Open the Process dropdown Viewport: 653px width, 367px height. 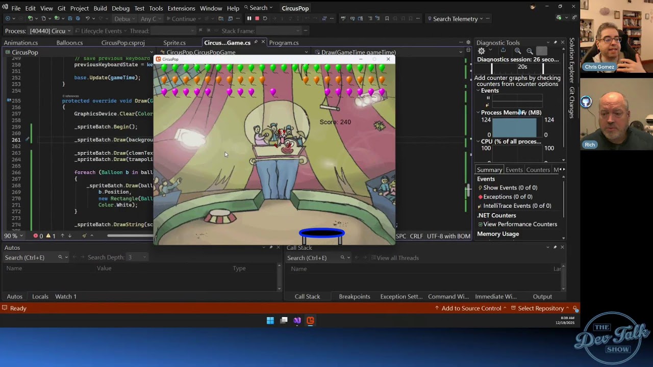pyautogui.click(x=49, y=31)
